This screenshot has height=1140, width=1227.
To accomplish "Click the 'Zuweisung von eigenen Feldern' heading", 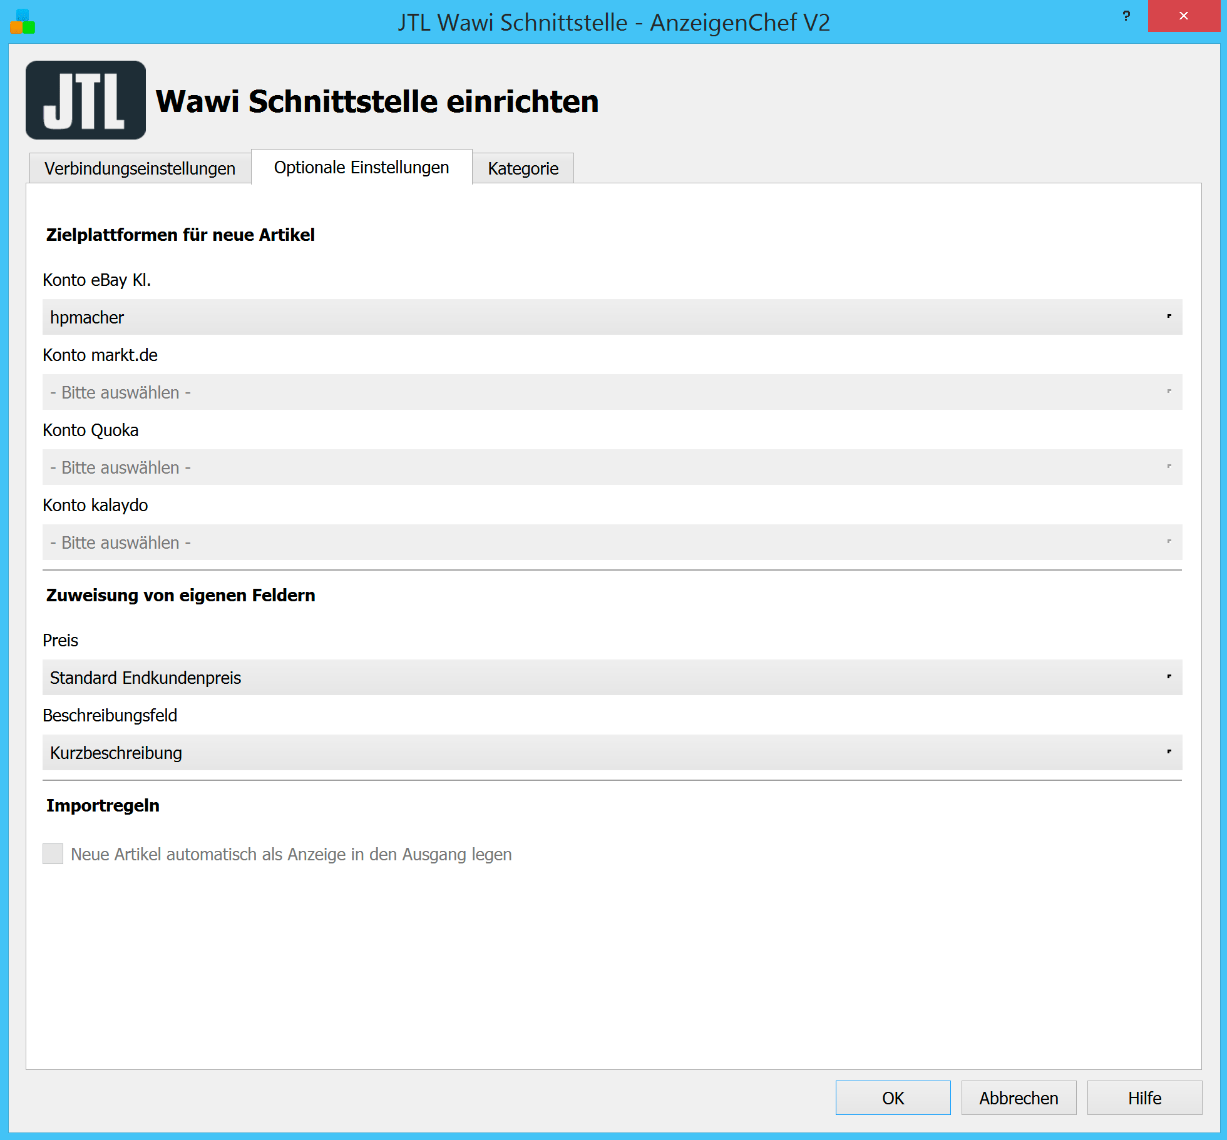I will click(x=181, y=595).
